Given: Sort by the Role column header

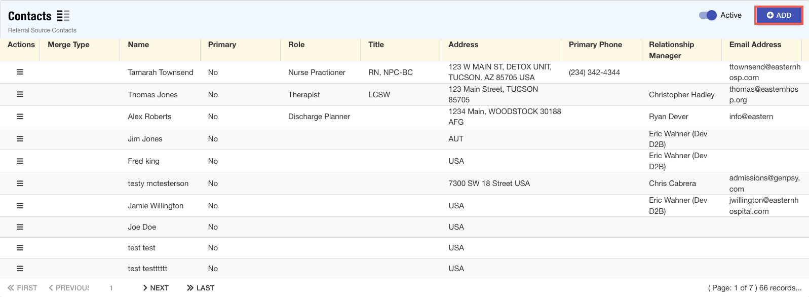Looking at the screenshot, I should [x=296, y=45].
